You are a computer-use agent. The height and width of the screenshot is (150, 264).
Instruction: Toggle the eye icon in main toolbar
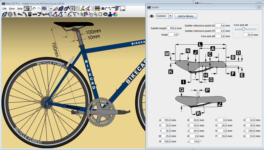tap(103, 9)
